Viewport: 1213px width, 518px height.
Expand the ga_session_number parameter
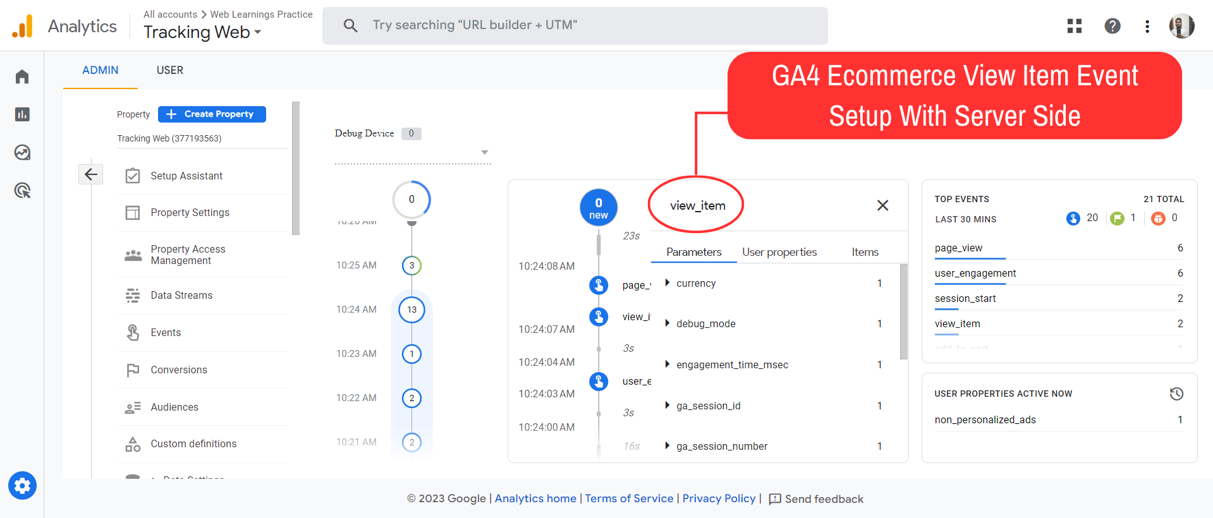(x=666, y=446)
